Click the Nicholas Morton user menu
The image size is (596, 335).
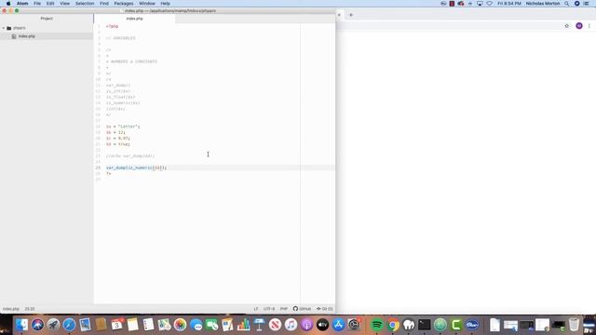point(542,4)
